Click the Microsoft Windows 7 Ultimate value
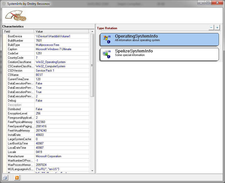This screenshot has width=225, height=183. click(53, 49)
